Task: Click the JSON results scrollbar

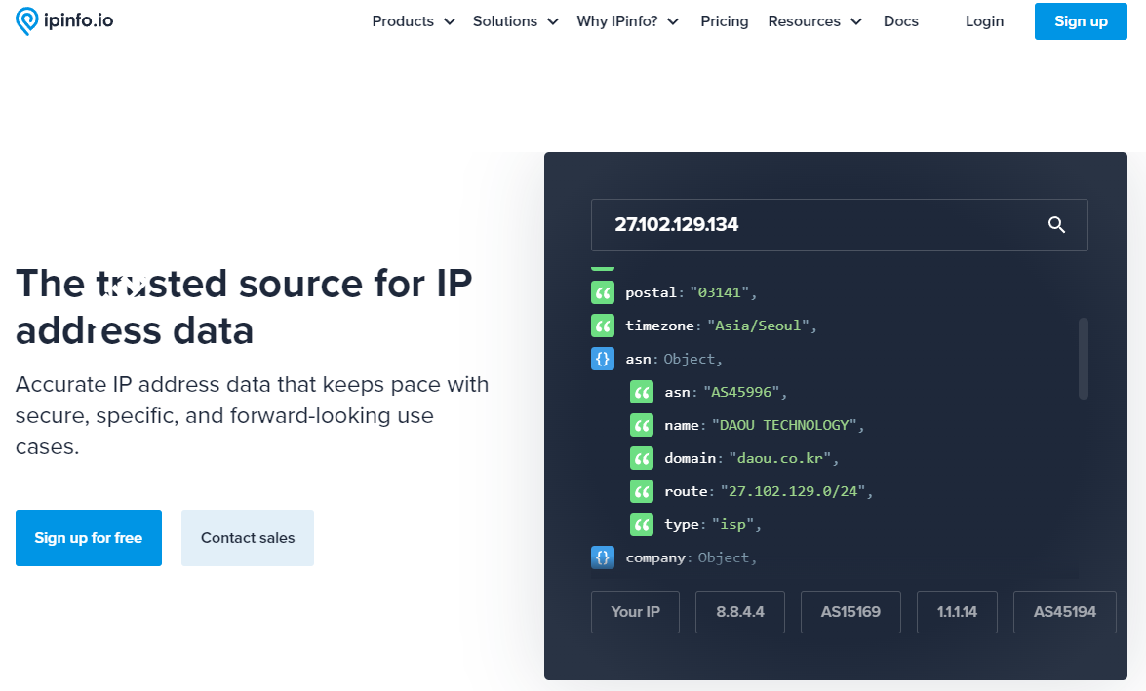Action: tap(1083, 358)
